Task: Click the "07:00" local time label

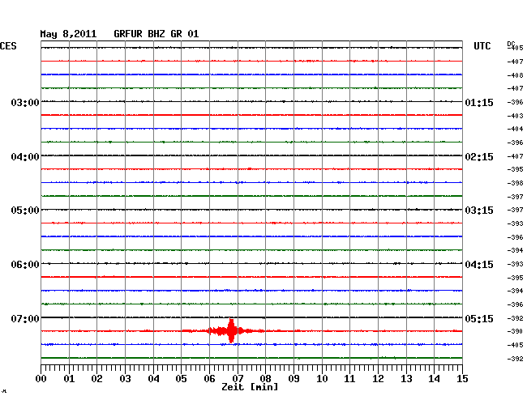Action: pyautogui.click(x=25, y=318)
